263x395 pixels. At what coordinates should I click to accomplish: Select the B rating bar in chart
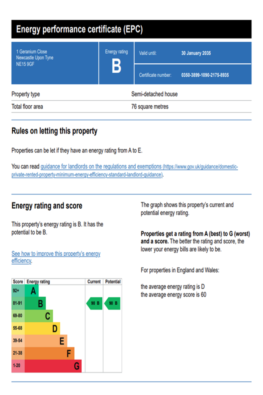pyautogui.click(x=35, y=304)
